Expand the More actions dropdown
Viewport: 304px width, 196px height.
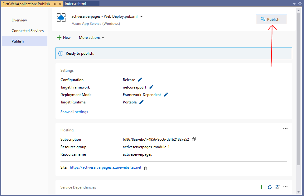coord(91,38)
